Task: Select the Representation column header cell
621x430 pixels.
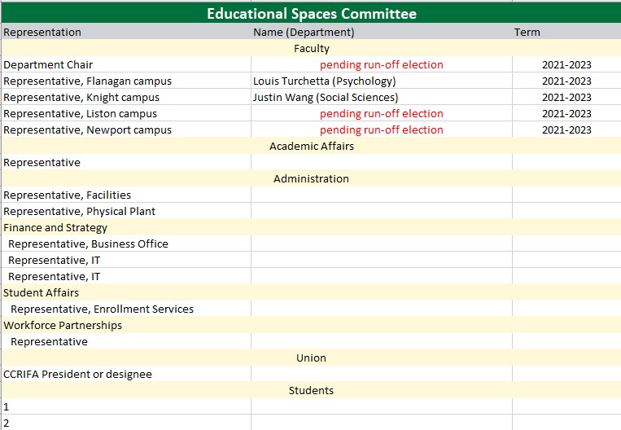Action: (x=42, y=33)
